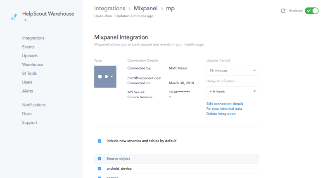Click Edit connection details link
The image size is (325, 178).
point(225,104)
